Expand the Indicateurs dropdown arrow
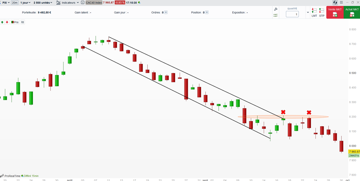The image size is (360, 181). point(78,3)
